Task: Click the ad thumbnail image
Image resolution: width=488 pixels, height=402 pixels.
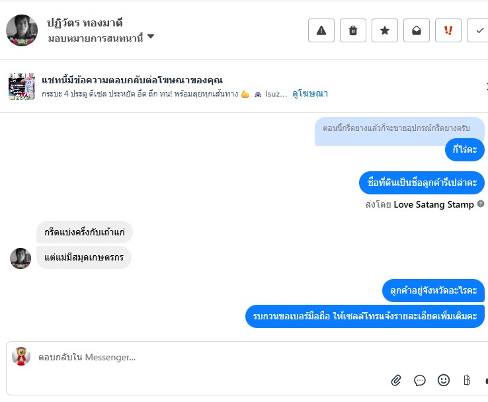Action: click(22, 87)
